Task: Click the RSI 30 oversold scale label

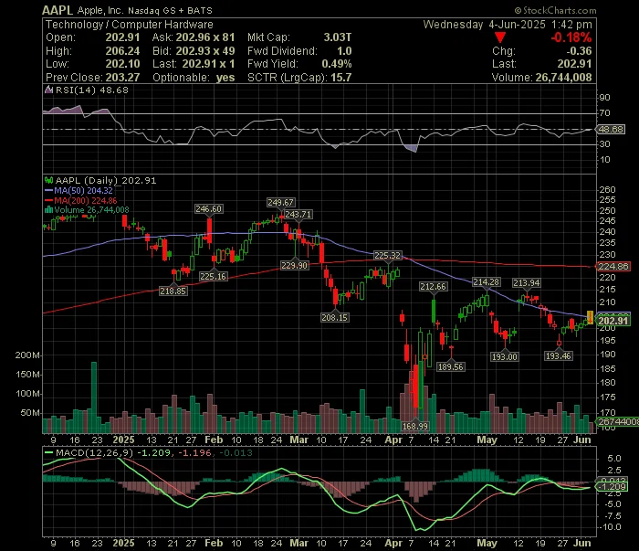Action: click(604, 144)
